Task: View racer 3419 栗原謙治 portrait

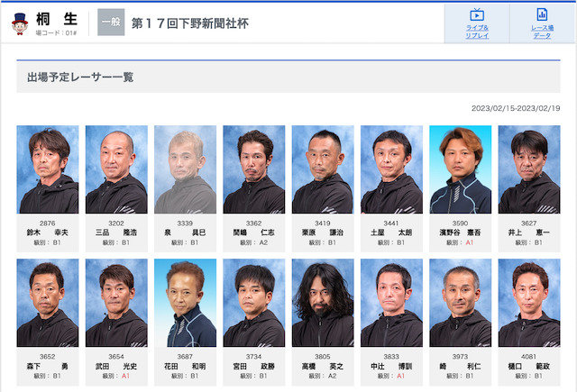Action: (x=323, y=169)
